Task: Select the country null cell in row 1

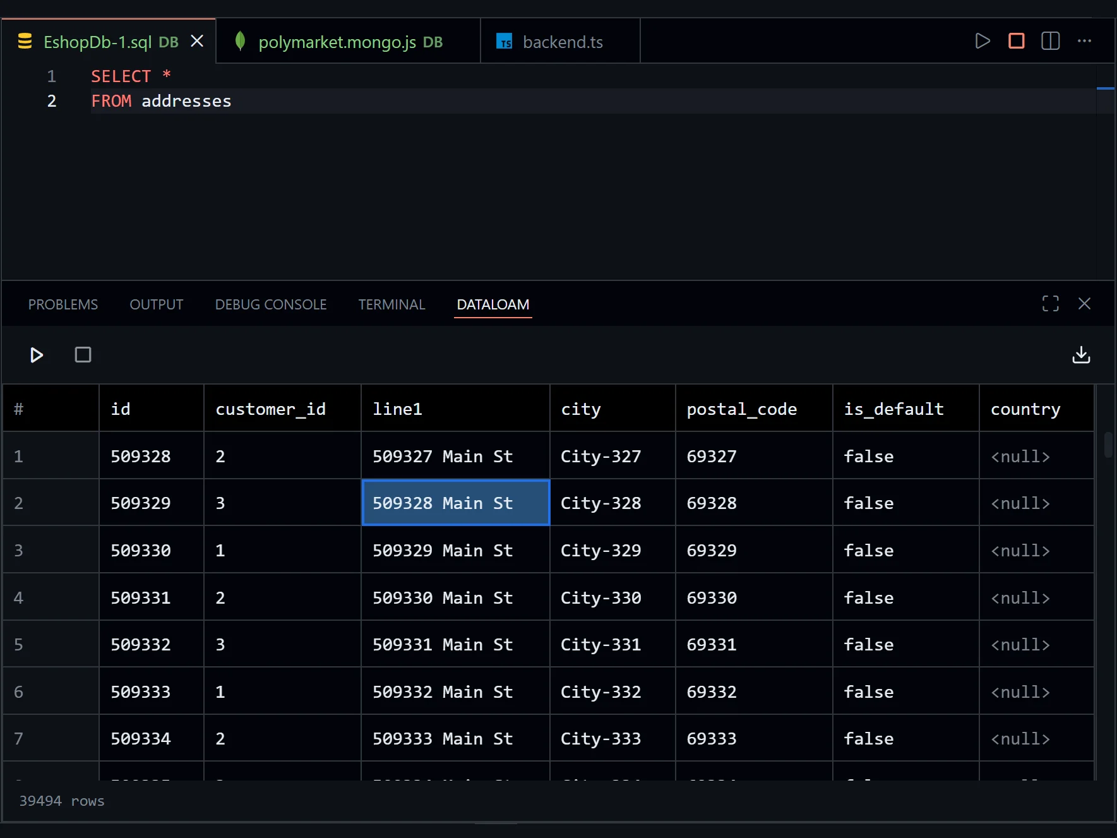Action: pos(1037,456)
